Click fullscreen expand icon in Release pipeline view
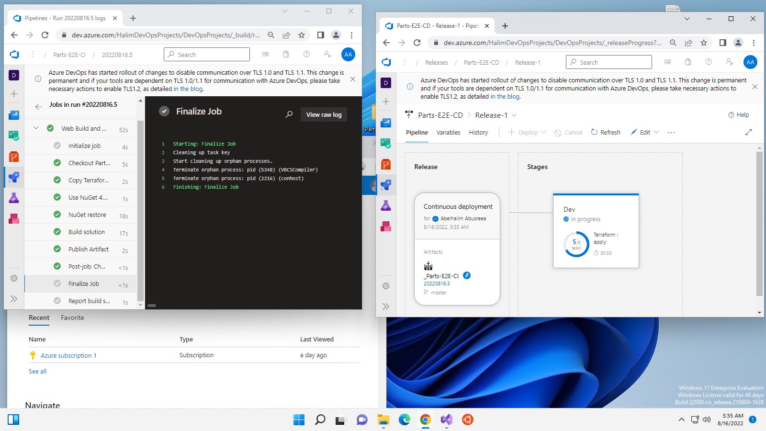 pos(748,132)
